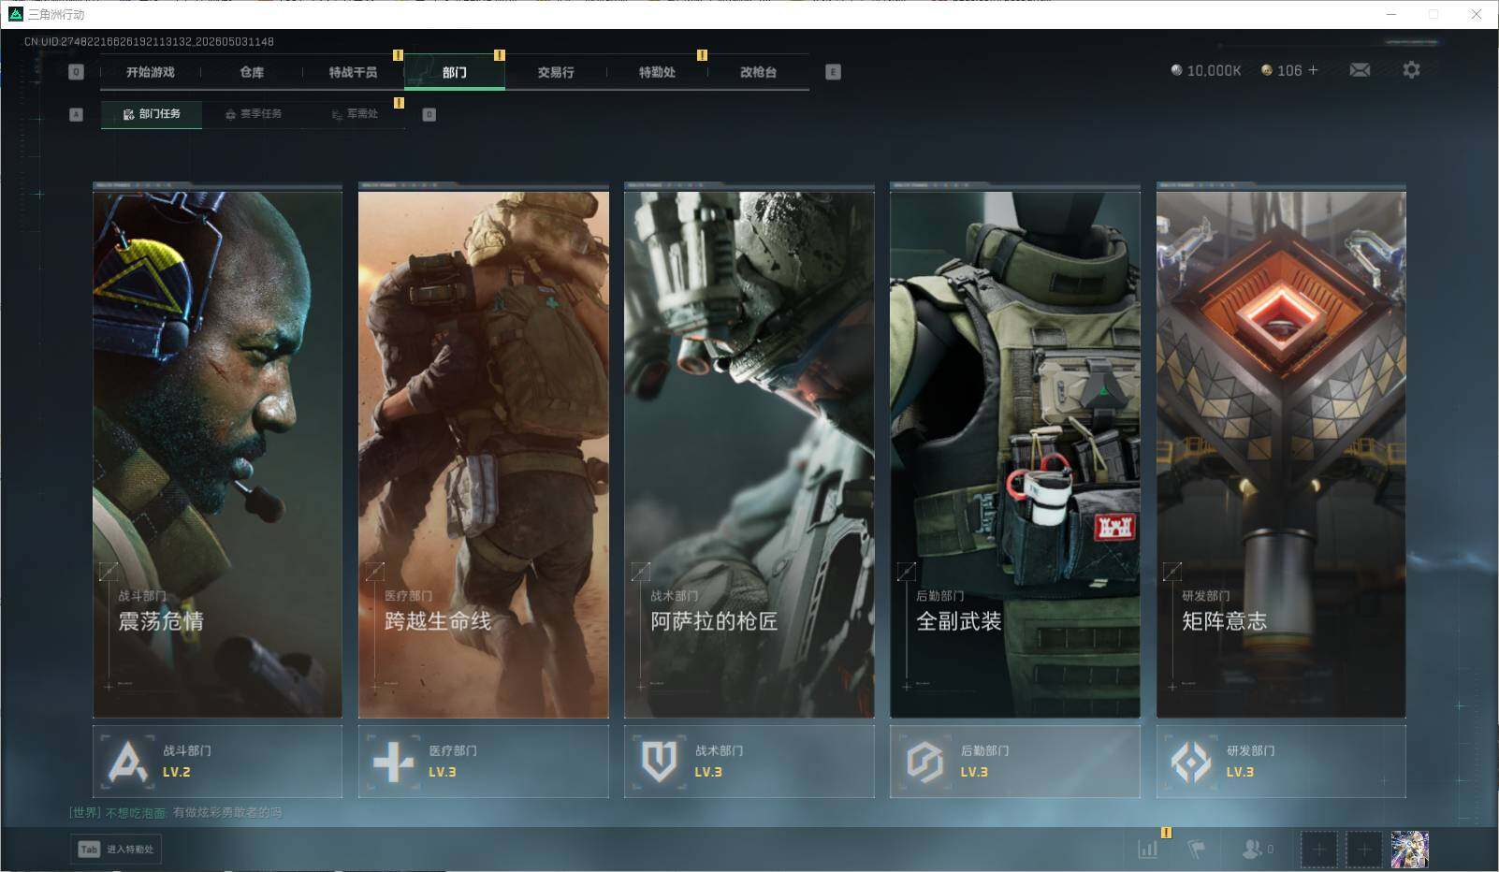Open the 特勤处 tab
Screen dimensions: 1499x872
pos(657,72)
